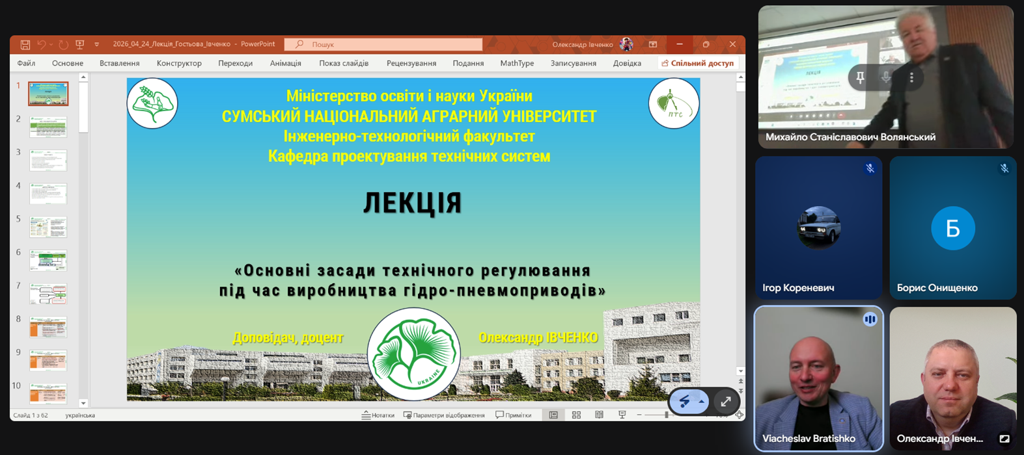Start slideshow from the quick access toolbar

[80, 45]
